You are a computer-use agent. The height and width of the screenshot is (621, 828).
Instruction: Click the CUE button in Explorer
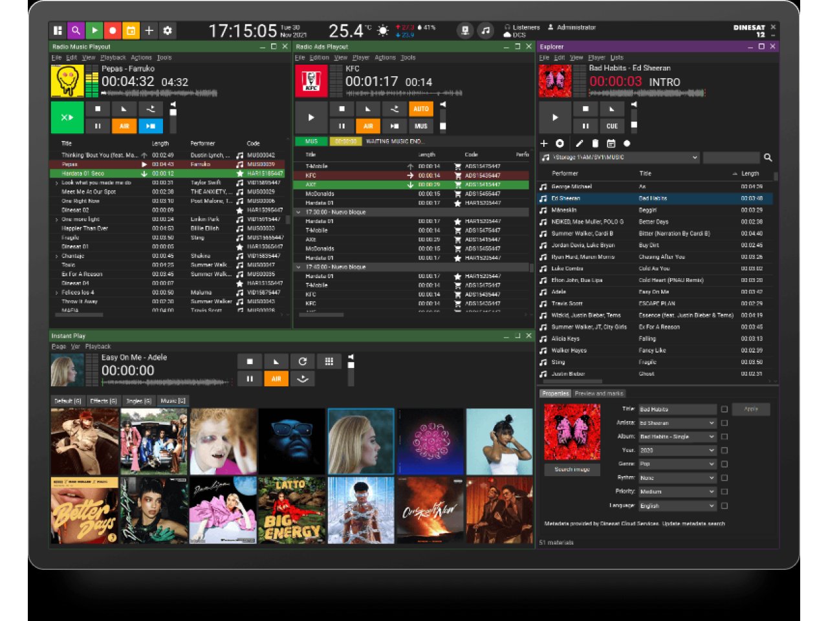point(612,126)
